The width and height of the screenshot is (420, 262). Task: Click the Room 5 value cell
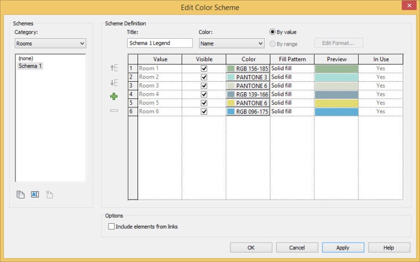tap(160, 103)
